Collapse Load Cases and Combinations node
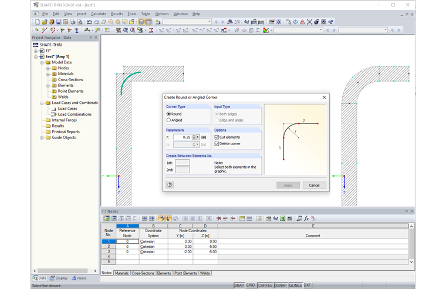The image size is (446, 289). [42, 103]
